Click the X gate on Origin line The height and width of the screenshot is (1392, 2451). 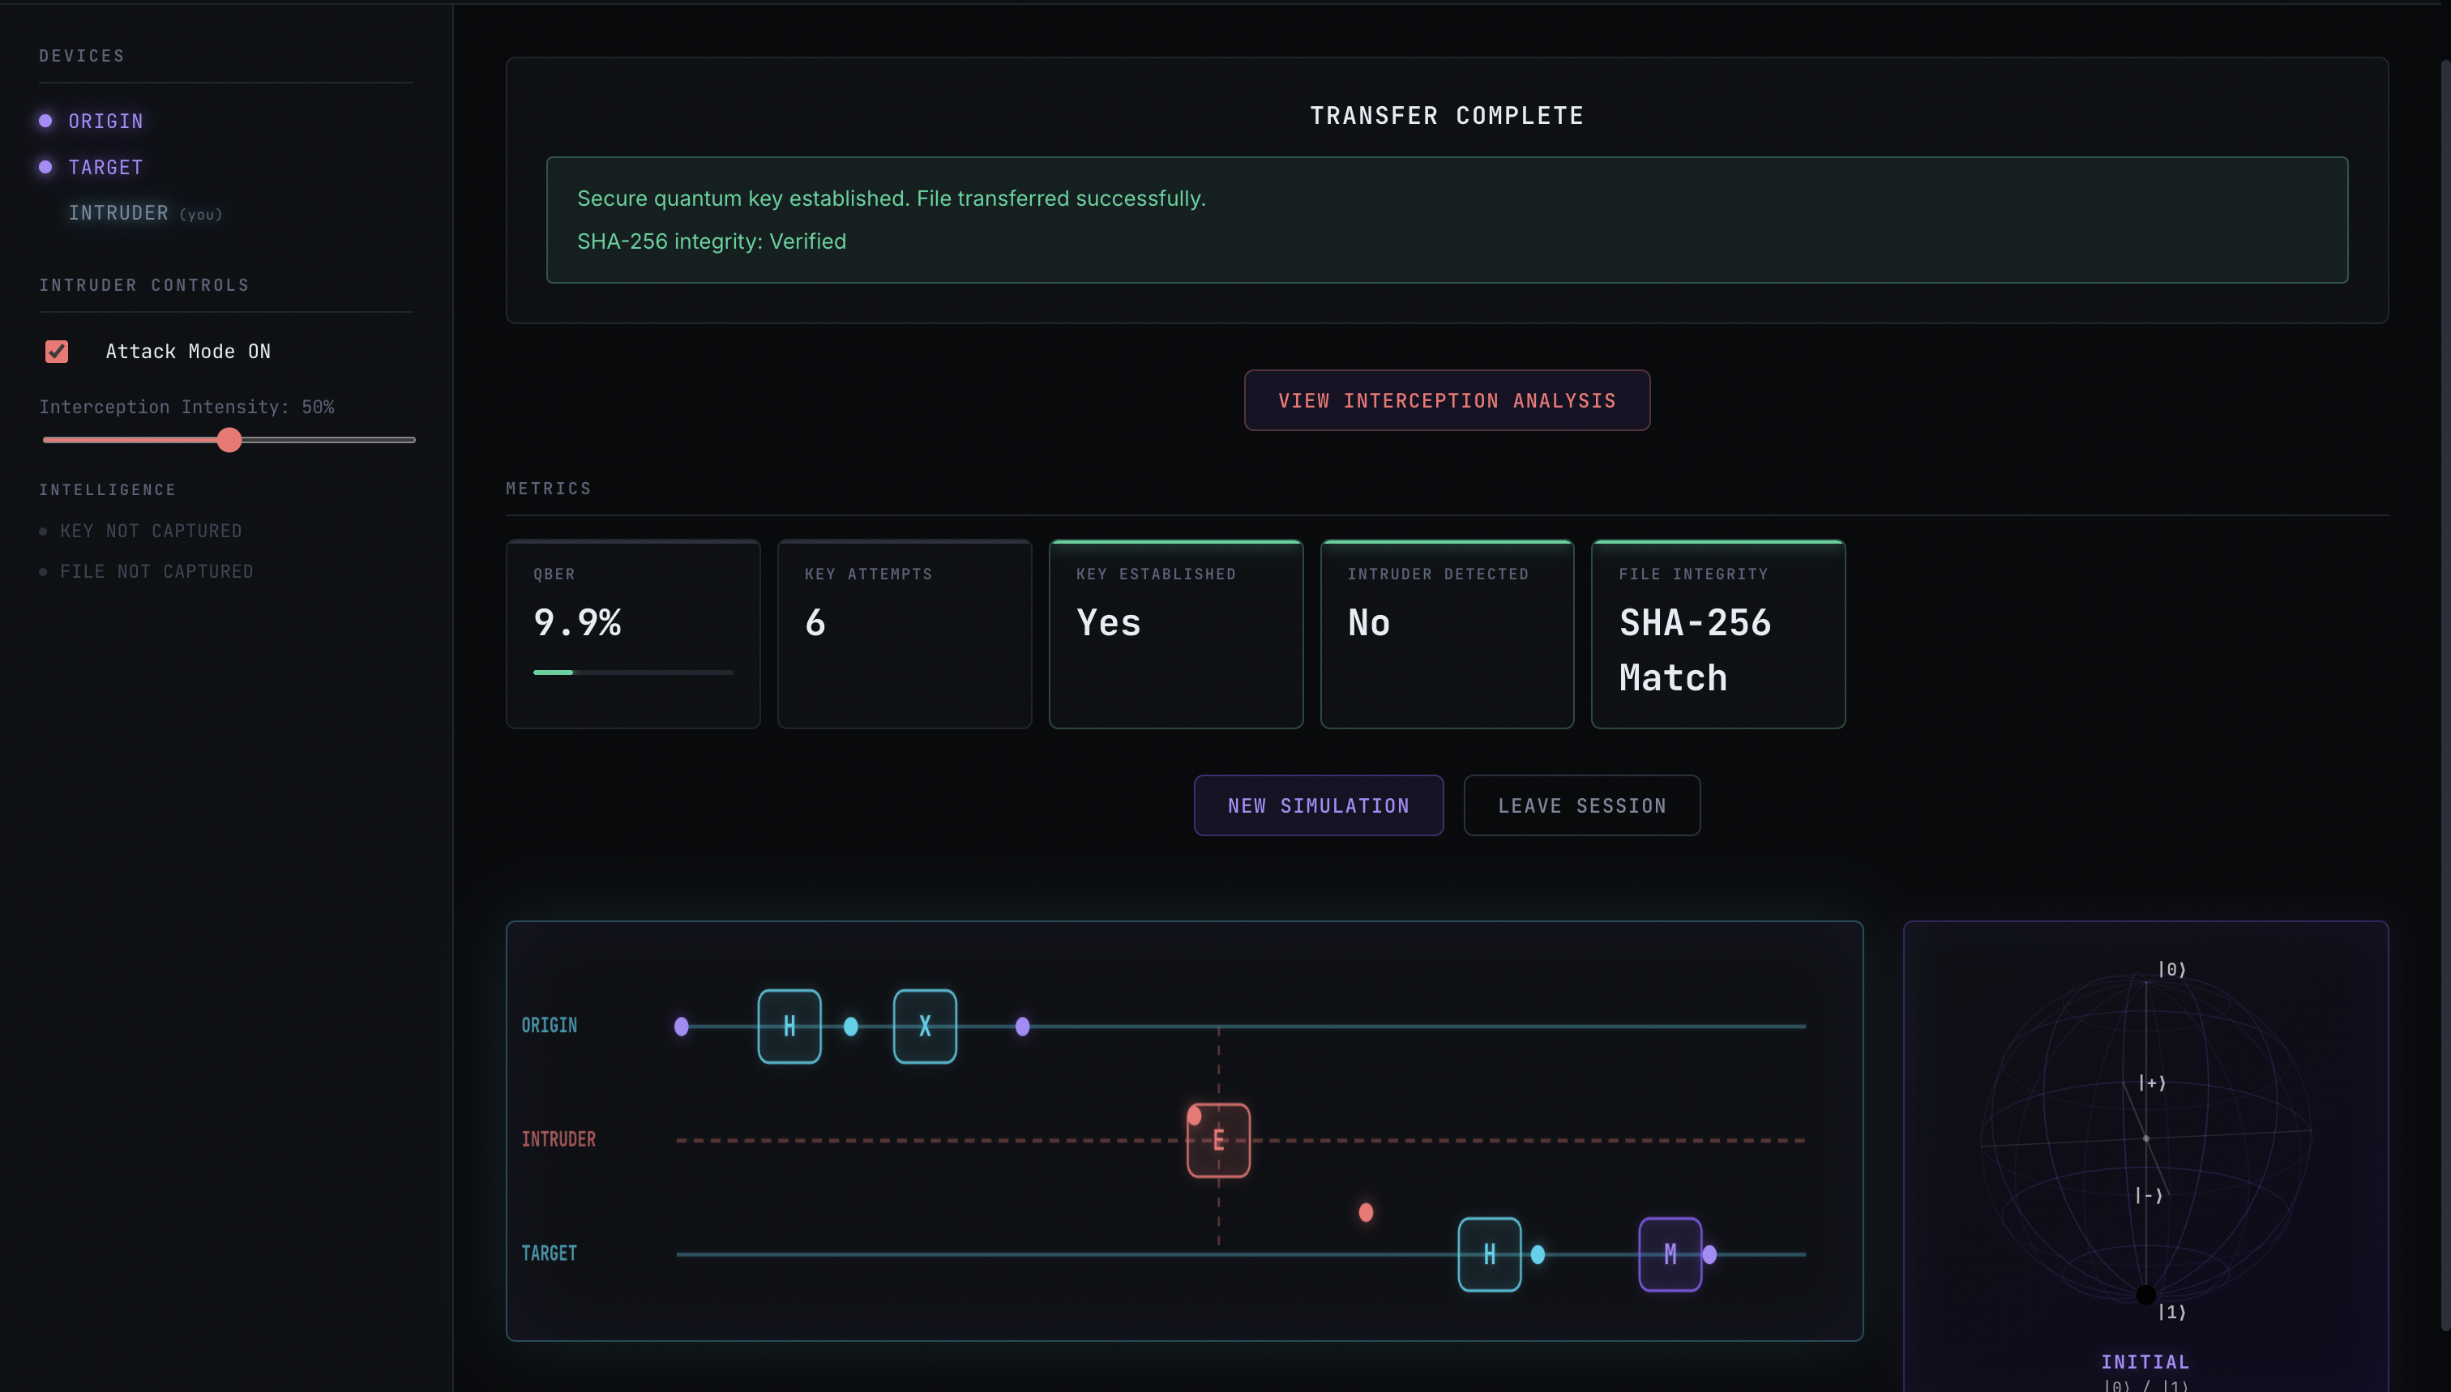click(924, 1026)
